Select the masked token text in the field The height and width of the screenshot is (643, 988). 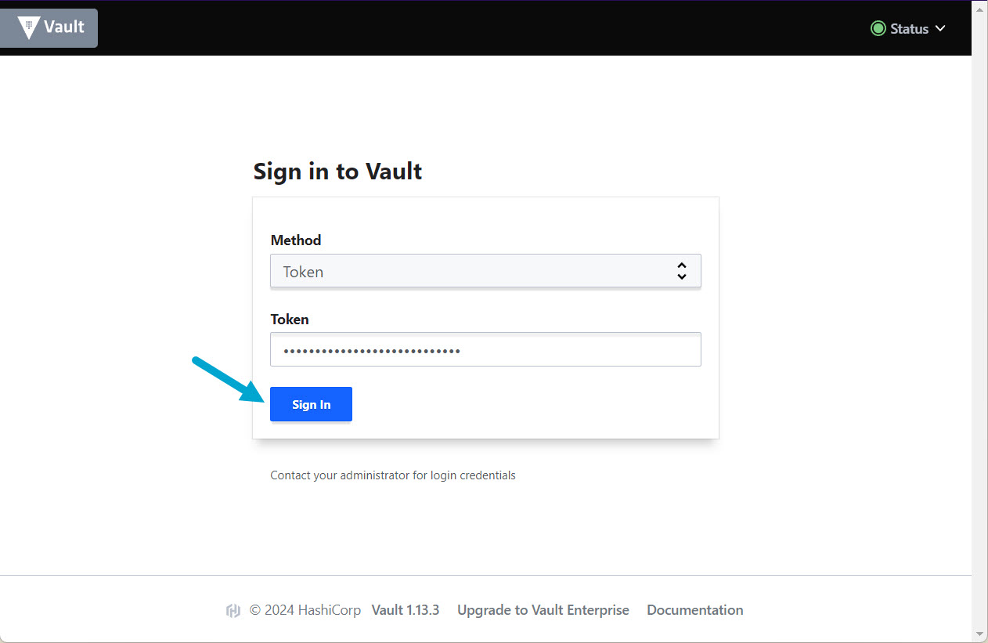372,352
